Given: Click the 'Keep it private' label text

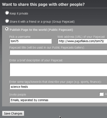Looking at the screenshot, I should click(x=19, y=13).
